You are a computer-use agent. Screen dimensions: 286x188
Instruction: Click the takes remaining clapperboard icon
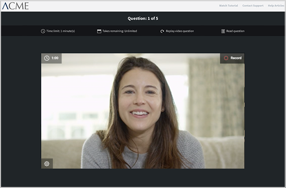[x=99, y=31]
